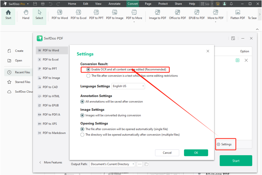Open the Share tab
Screen dimensions: 262x175
(178, 4)
